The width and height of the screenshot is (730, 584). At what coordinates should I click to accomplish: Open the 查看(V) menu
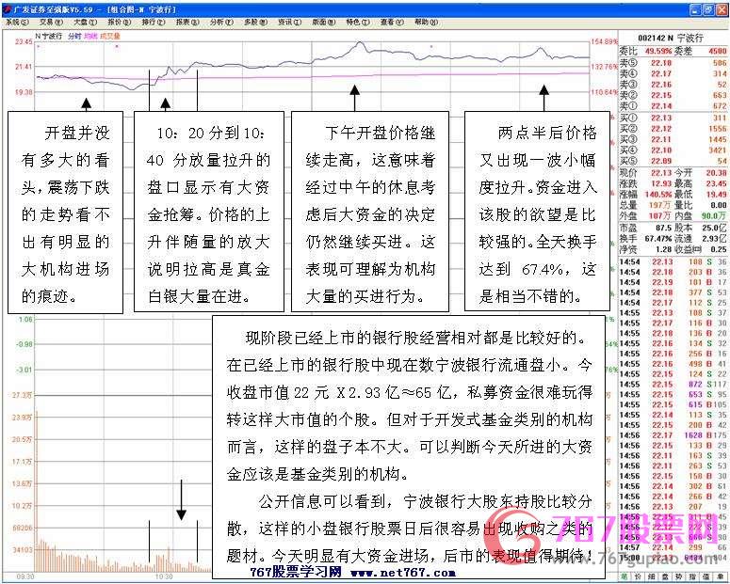[x=392, y=22]
